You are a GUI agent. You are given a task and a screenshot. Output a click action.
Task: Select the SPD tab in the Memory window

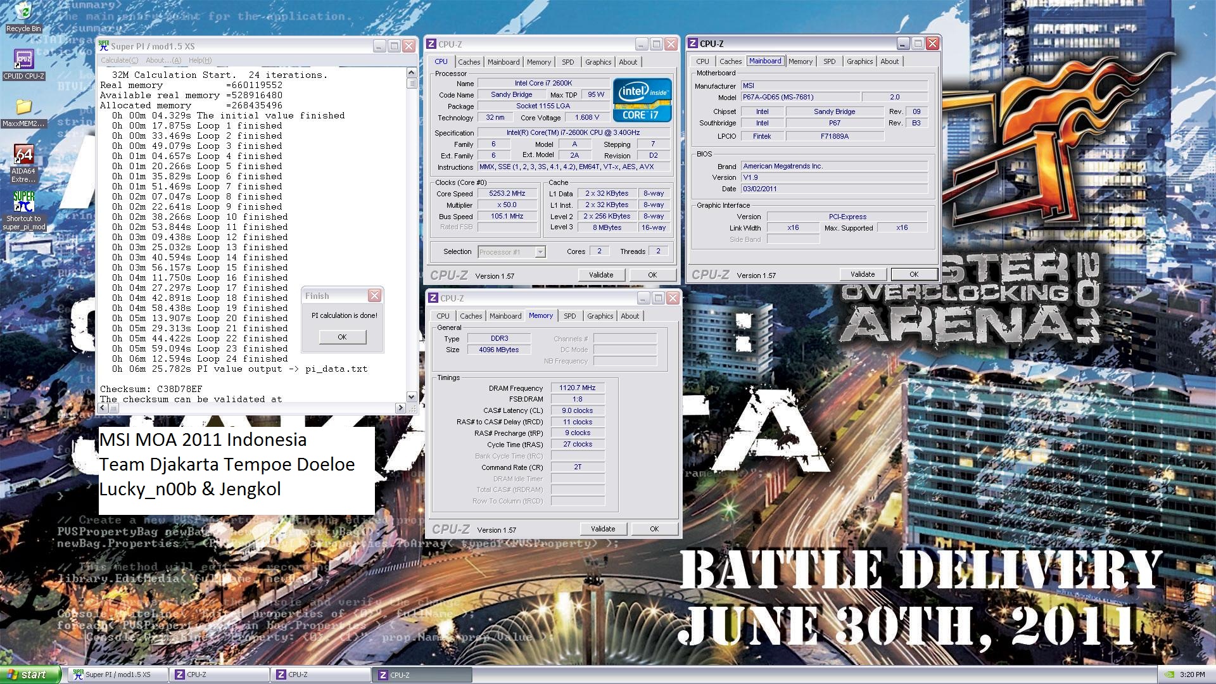tap(569, 316)
